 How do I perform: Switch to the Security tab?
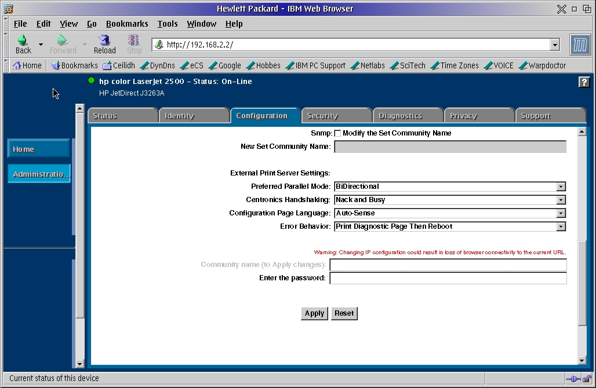pos(337,116)
